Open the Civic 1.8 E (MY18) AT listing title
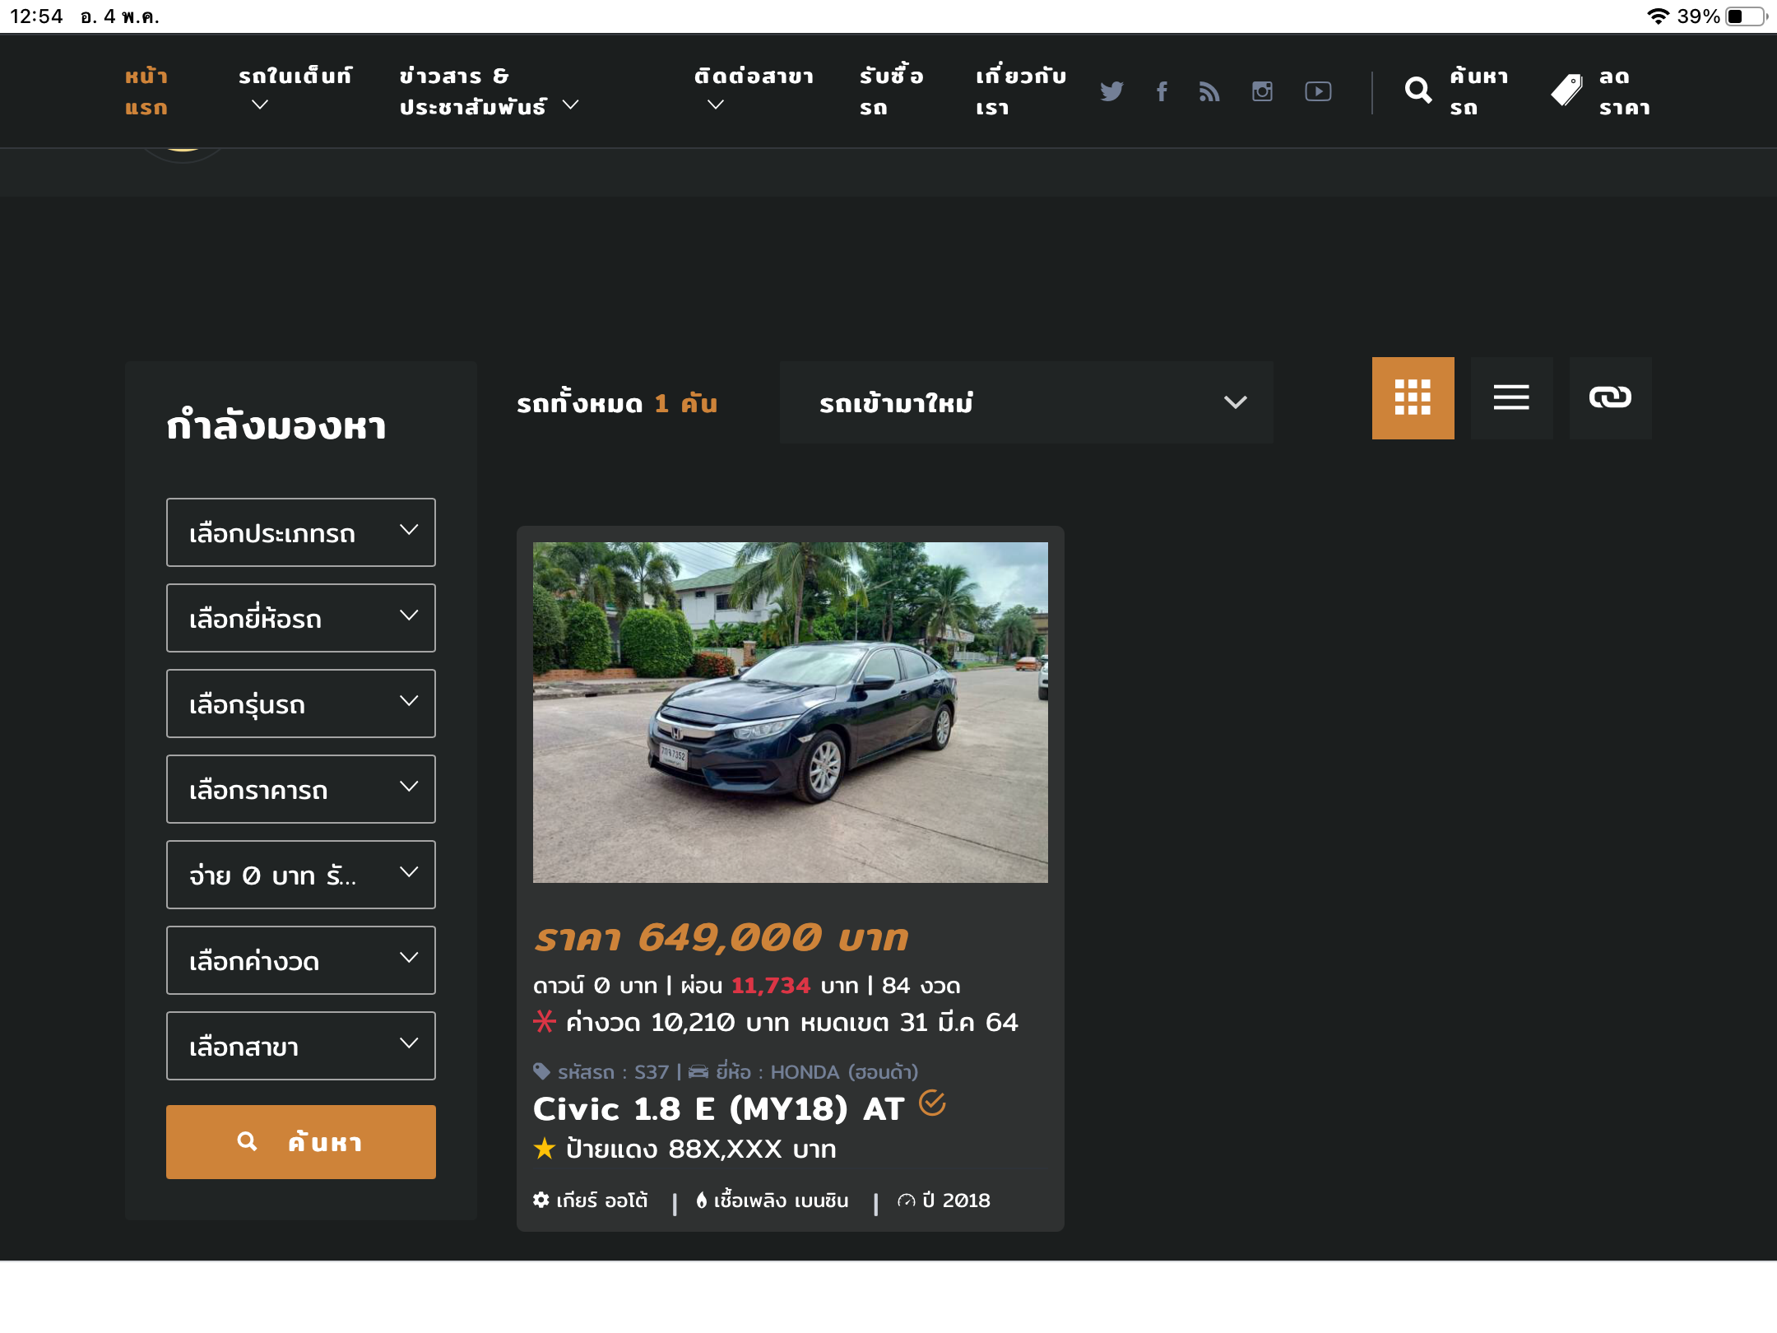The height and width of the screenshot is (1333, 1777). [718, 1109]
